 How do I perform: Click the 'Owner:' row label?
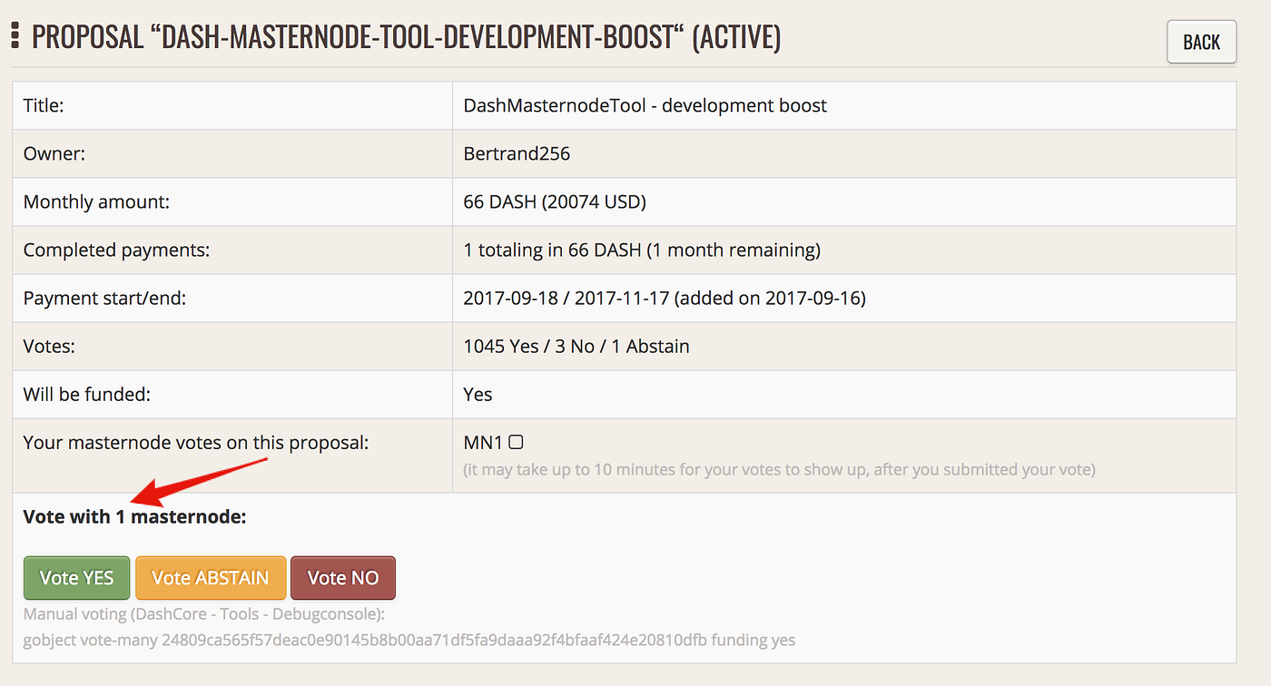54,153
